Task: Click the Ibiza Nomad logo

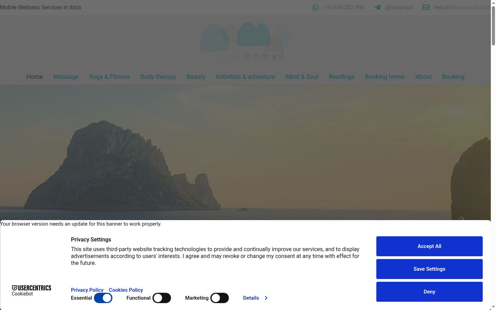Action: [246, 41]
